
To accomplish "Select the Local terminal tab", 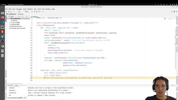I will [16, 85].
